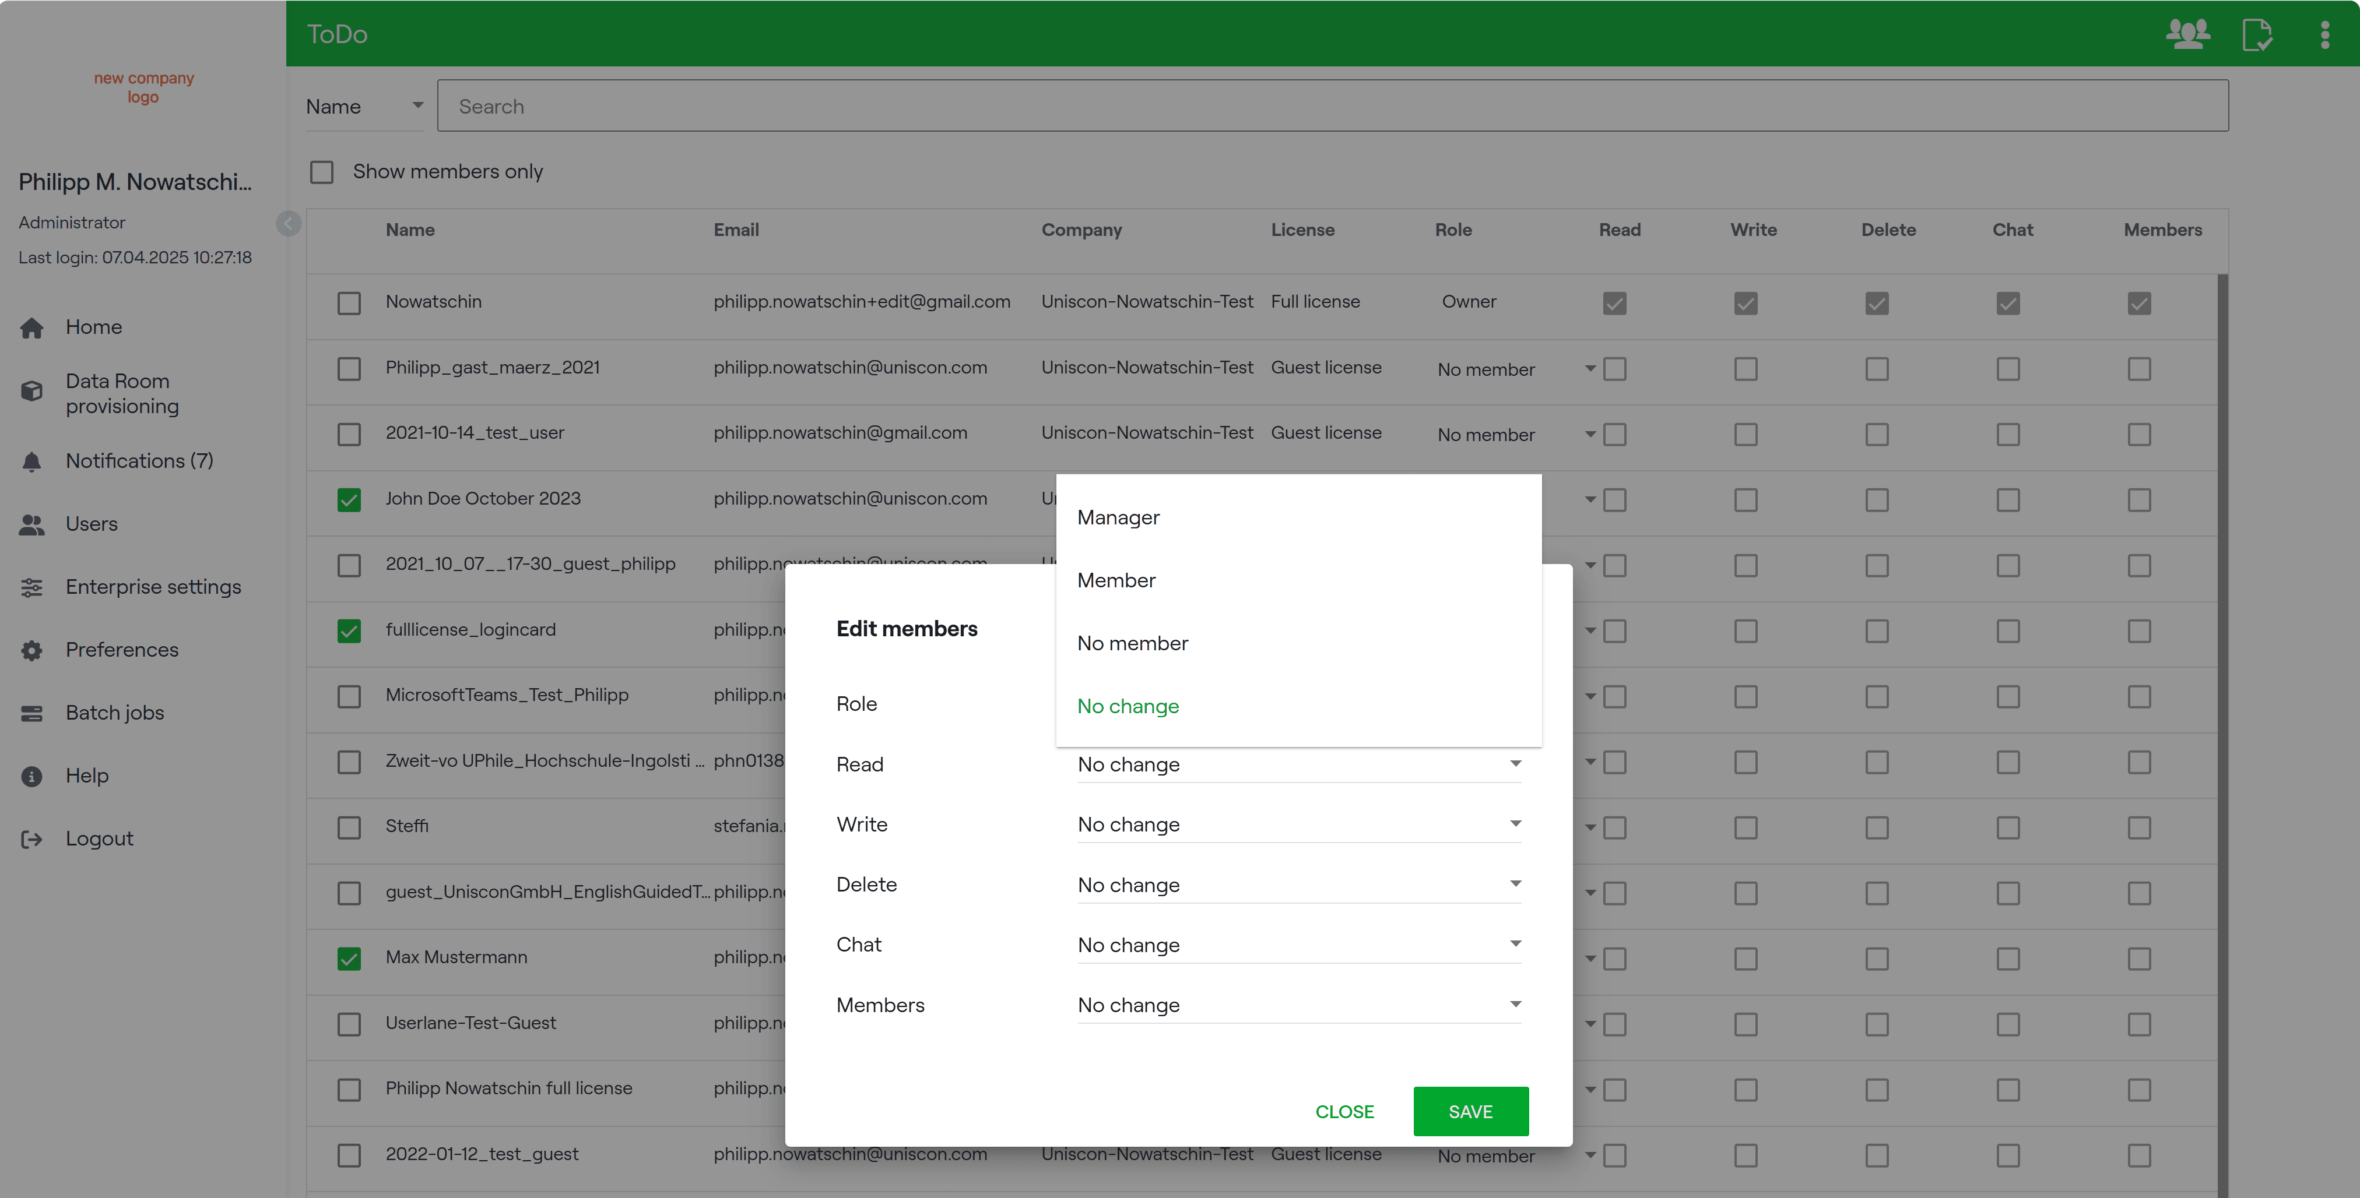2360x1198 pixels.
Task: Select the No member role option
Action: 1132,643
